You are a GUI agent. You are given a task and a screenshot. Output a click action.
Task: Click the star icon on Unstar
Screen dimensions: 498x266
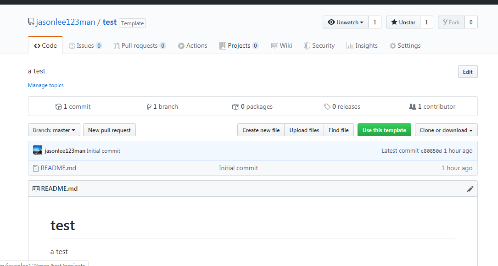click(x=394, y=22)
